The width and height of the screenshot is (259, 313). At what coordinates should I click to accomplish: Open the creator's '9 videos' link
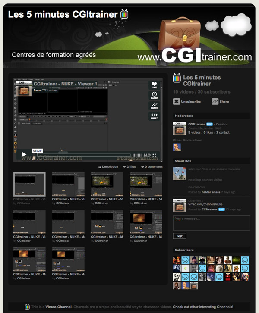tap(194, 132)
